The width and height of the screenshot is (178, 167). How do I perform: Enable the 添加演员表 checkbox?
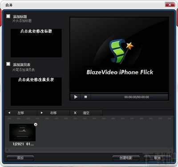click(8, 64)
